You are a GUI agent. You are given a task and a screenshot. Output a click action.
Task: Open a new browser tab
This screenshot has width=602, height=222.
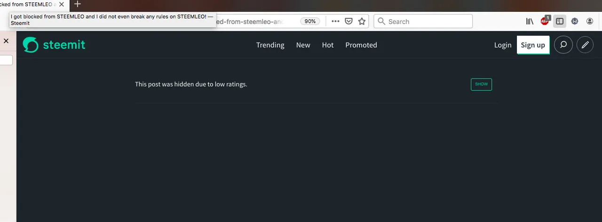(x=78, y=4)
